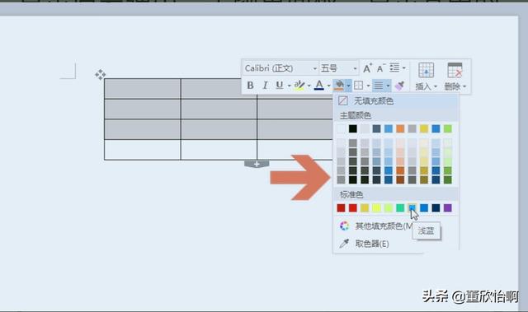The height and width of the screenshot is (312, 528).
Task: Click the table borders icon
Action: [359, 86]
